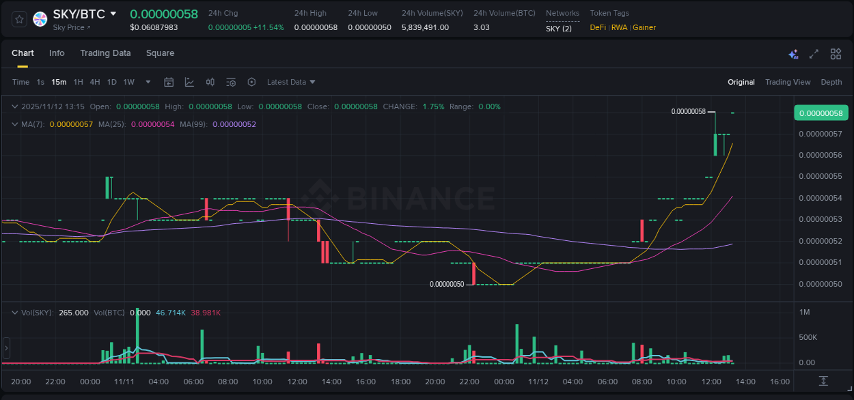Select the line chart type icon

coord(189,82)
